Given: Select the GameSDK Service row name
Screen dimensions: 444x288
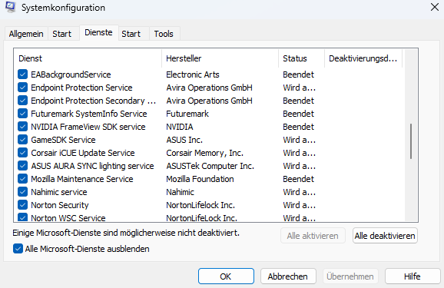Looking at the screenshot, I should click(63, 140).
